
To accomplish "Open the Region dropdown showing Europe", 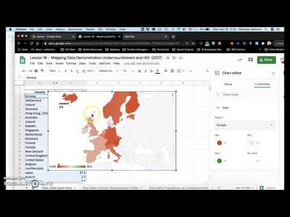I will (245, 125).
